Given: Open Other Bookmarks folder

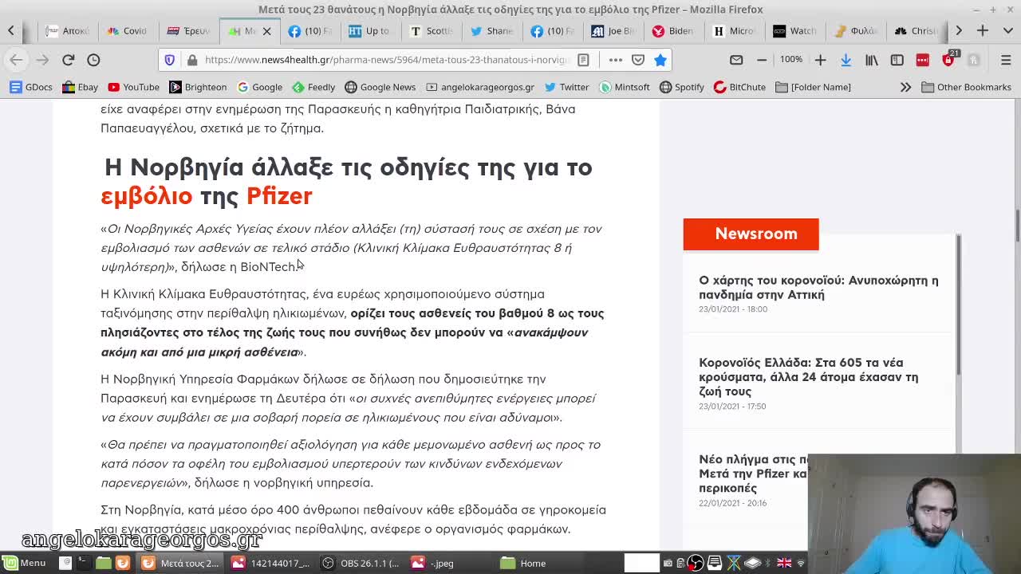Looking at the screenshot, I should (x=966, y=87).
